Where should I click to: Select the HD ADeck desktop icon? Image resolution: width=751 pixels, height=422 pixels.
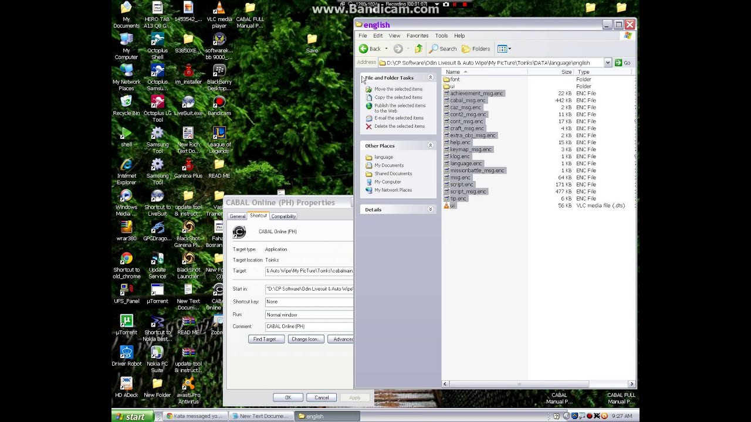pos(126,387)
